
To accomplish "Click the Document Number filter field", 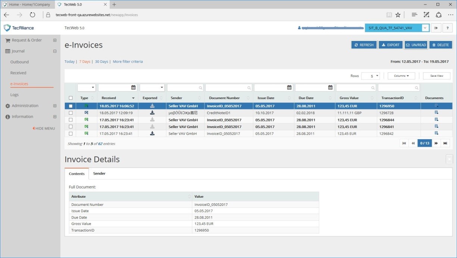I will [229, 87].
